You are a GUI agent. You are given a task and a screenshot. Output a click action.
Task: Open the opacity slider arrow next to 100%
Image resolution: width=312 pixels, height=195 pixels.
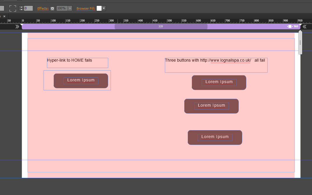(x=70, y=8)
